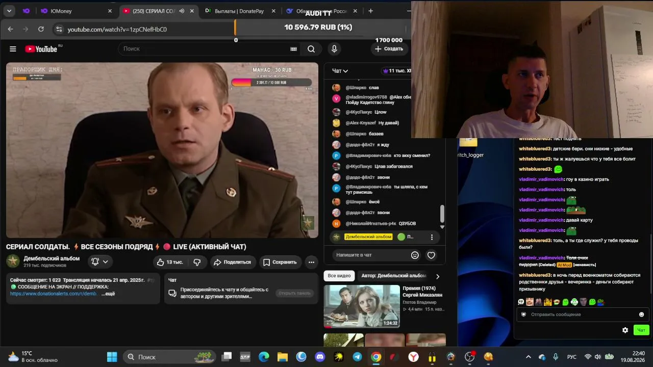Open the weather widget showing 15°C

coord(32,357)
